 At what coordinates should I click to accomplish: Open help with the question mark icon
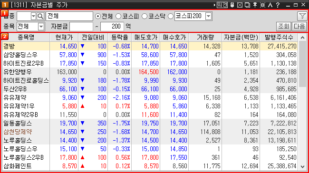click(x=278, y=5)
